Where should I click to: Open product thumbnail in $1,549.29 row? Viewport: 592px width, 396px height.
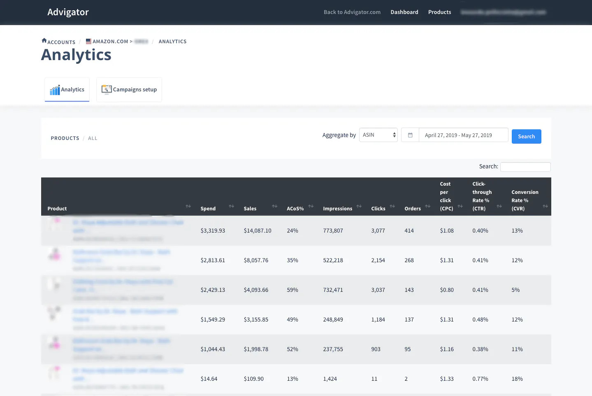[x=55, y=313]
